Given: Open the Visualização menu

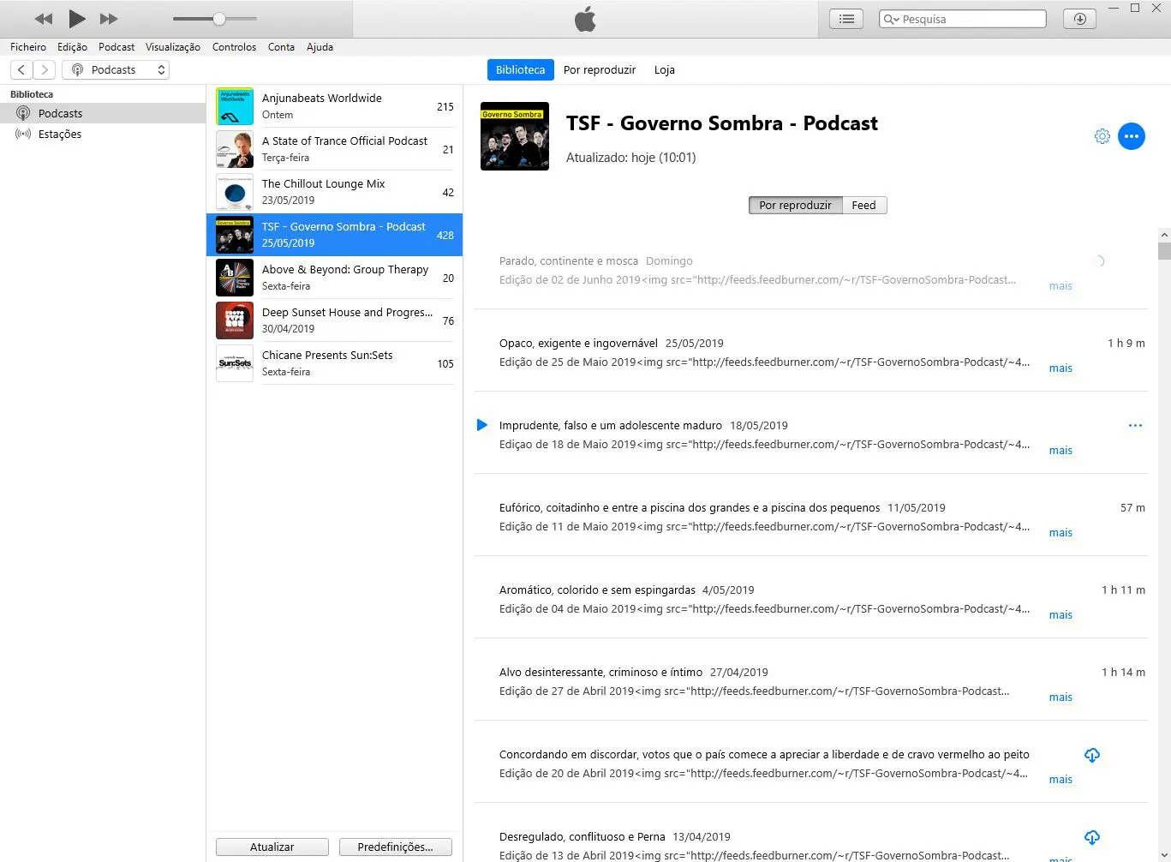Looking at the screenshot, I should click(x=173, y=47).
